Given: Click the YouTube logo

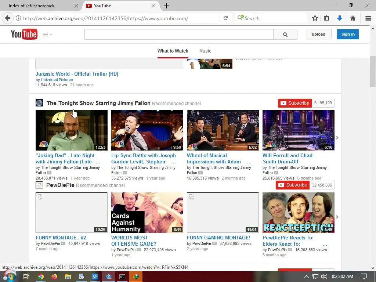Looking at the screenshot, I should coord(24,34).
